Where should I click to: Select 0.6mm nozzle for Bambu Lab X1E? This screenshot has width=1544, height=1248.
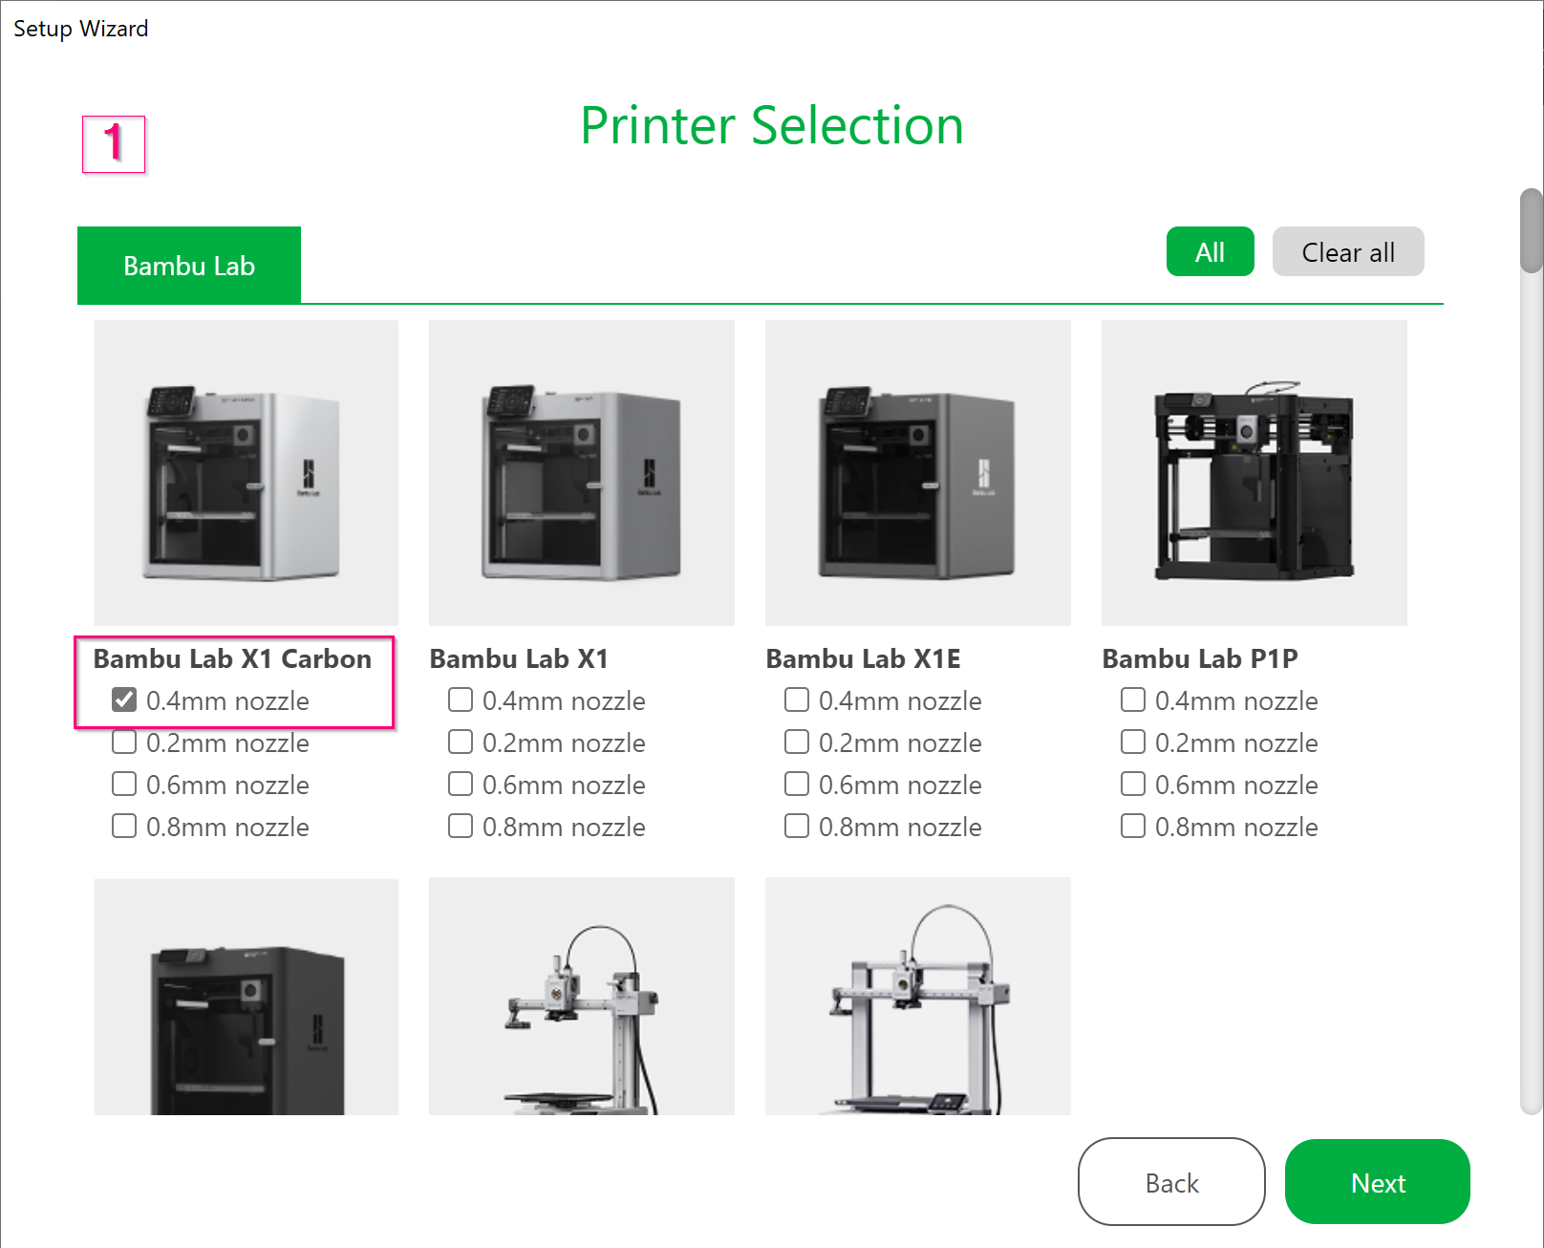797,785
